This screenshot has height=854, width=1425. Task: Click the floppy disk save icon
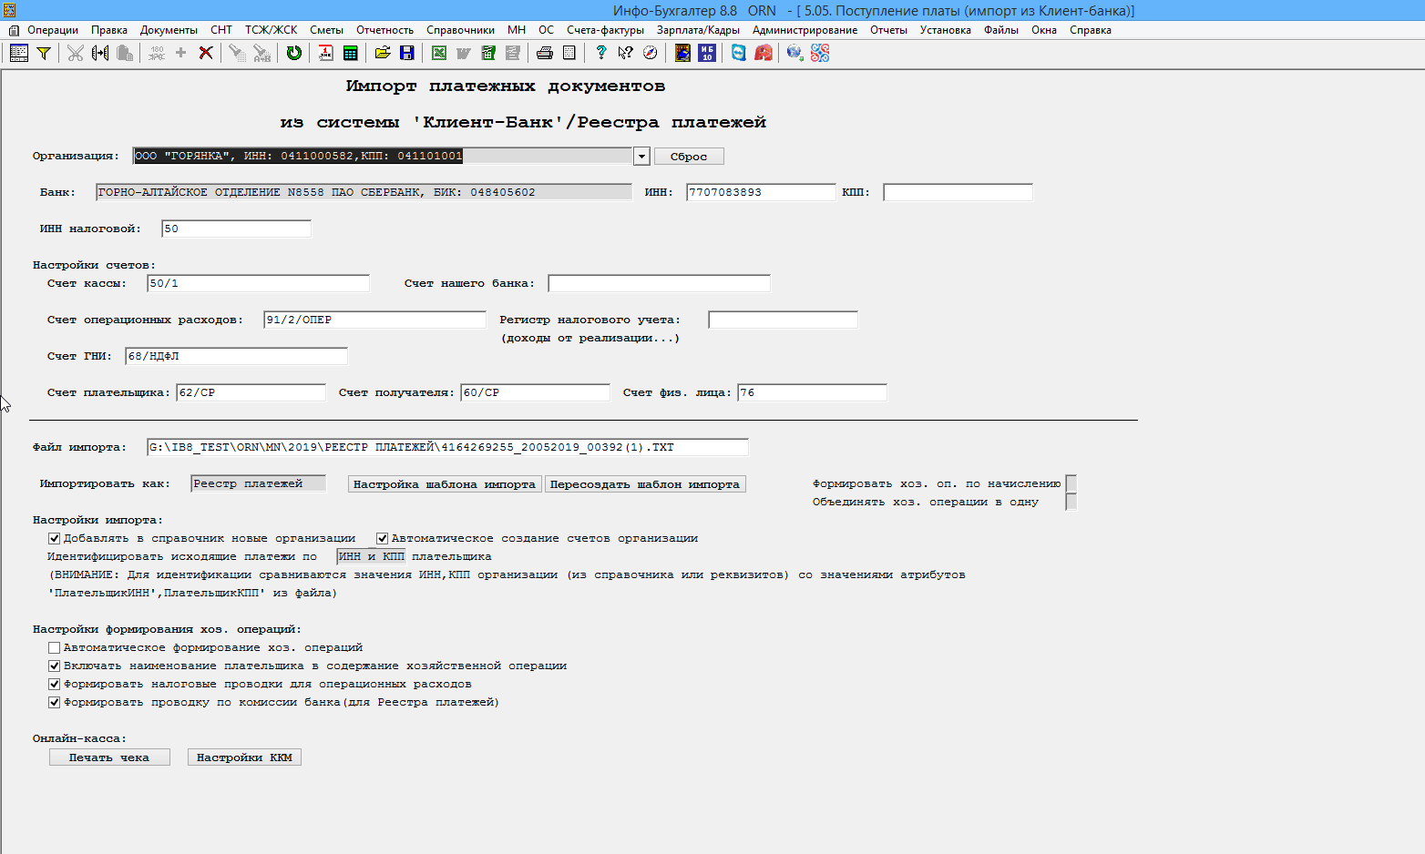tap(407, 53)
